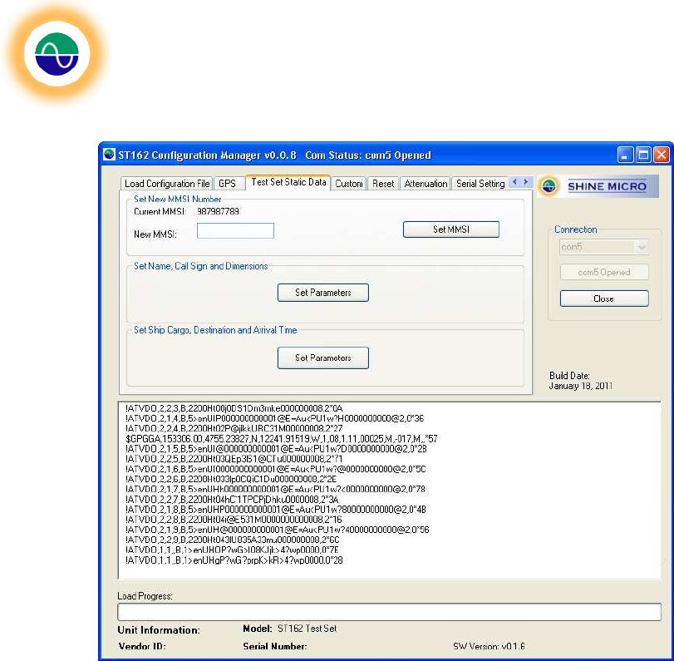Maximize the Configuration Manager window
Image resolution: width=674 pixels, height=661 pixels.
tap(643, 155)
